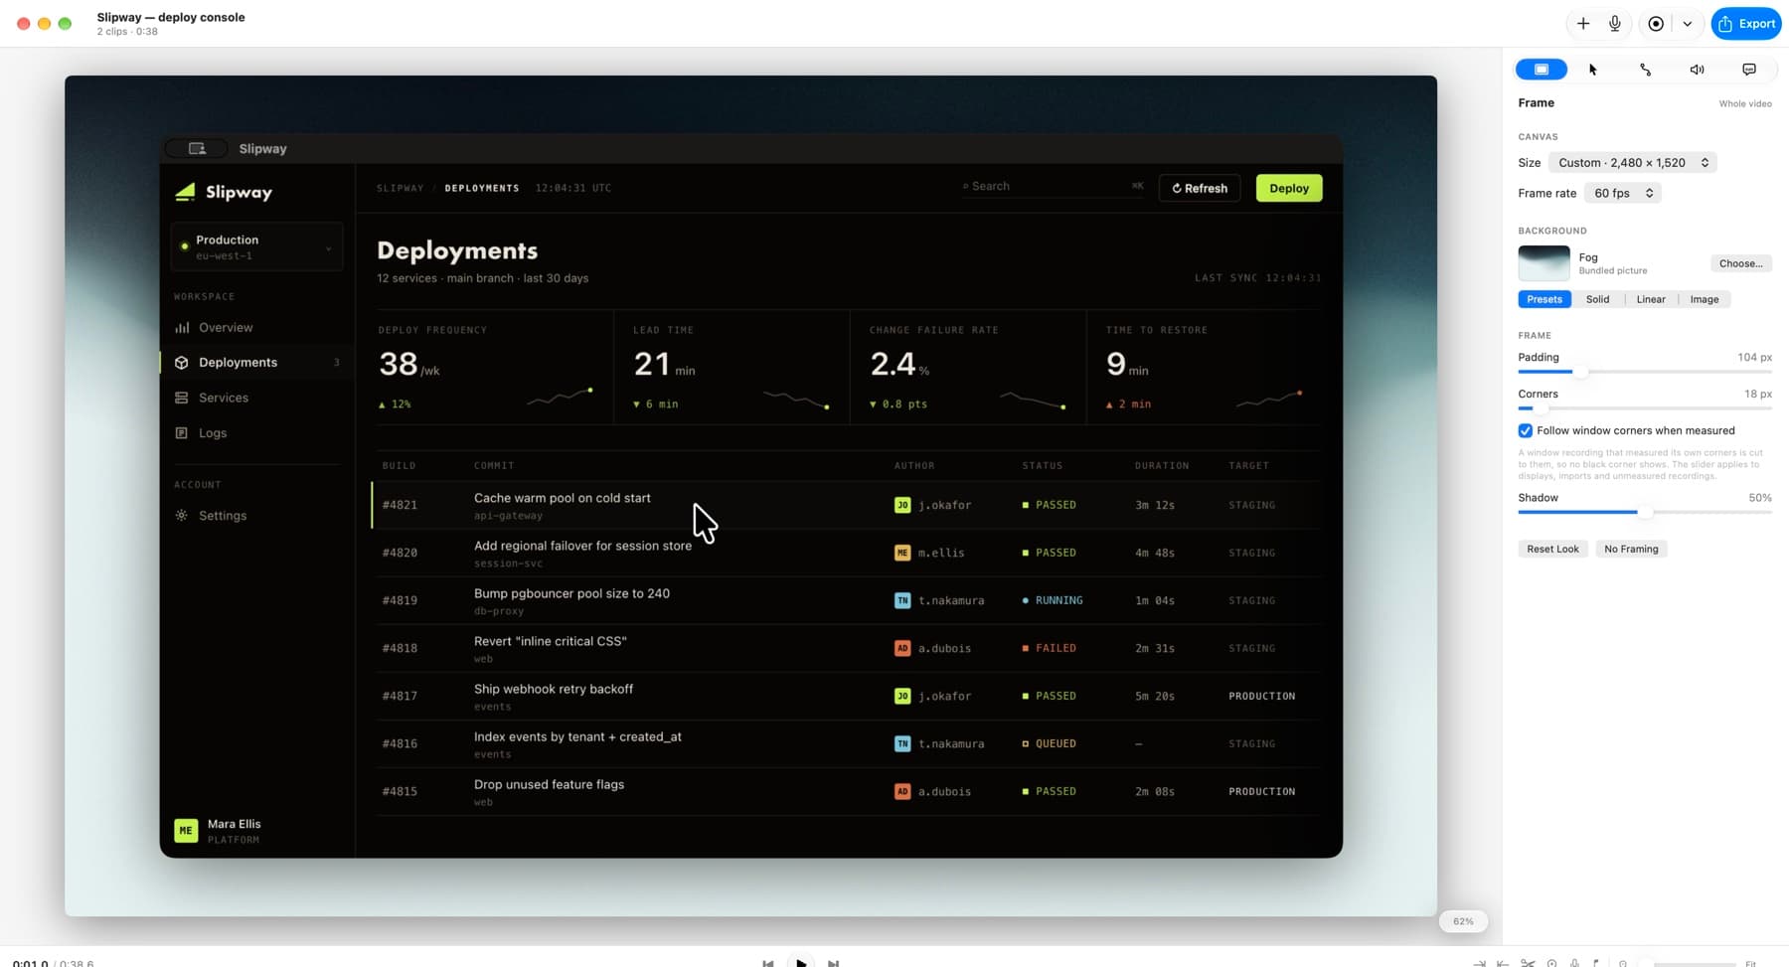Select the Presets background segment

click(x=1545, y=299)
